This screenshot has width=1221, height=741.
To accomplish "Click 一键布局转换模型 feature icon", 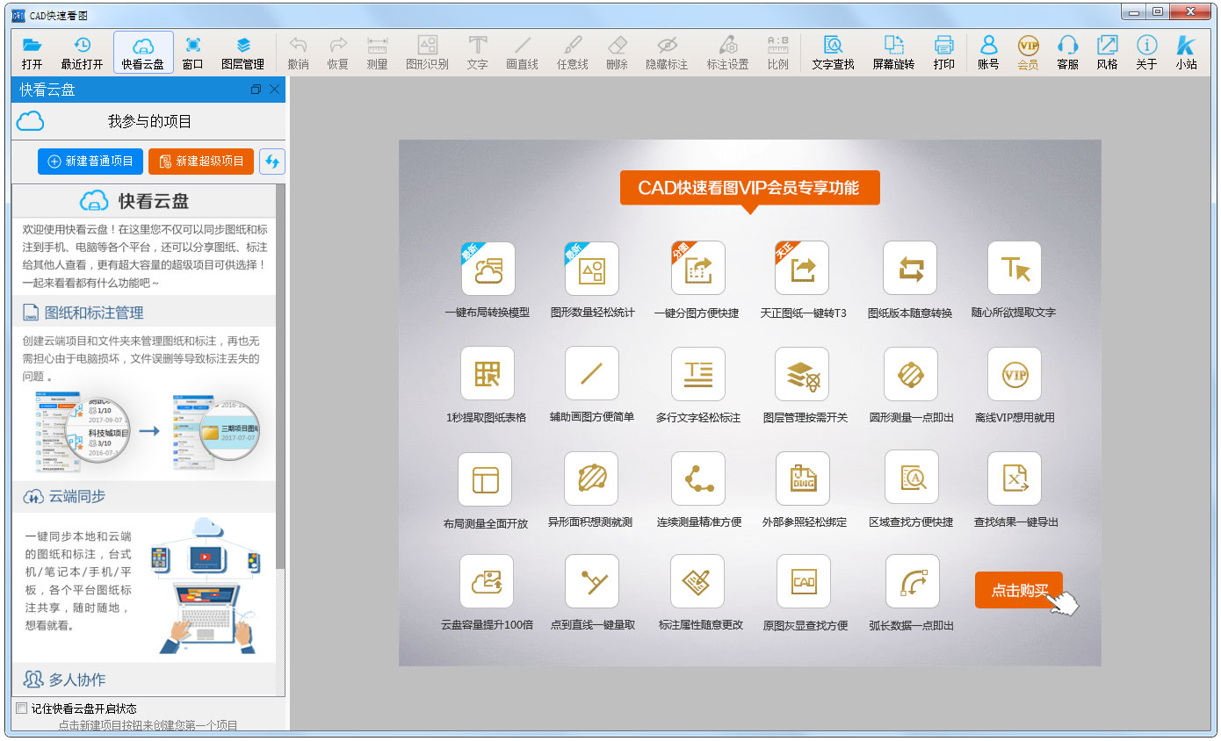I will [488, 269].
